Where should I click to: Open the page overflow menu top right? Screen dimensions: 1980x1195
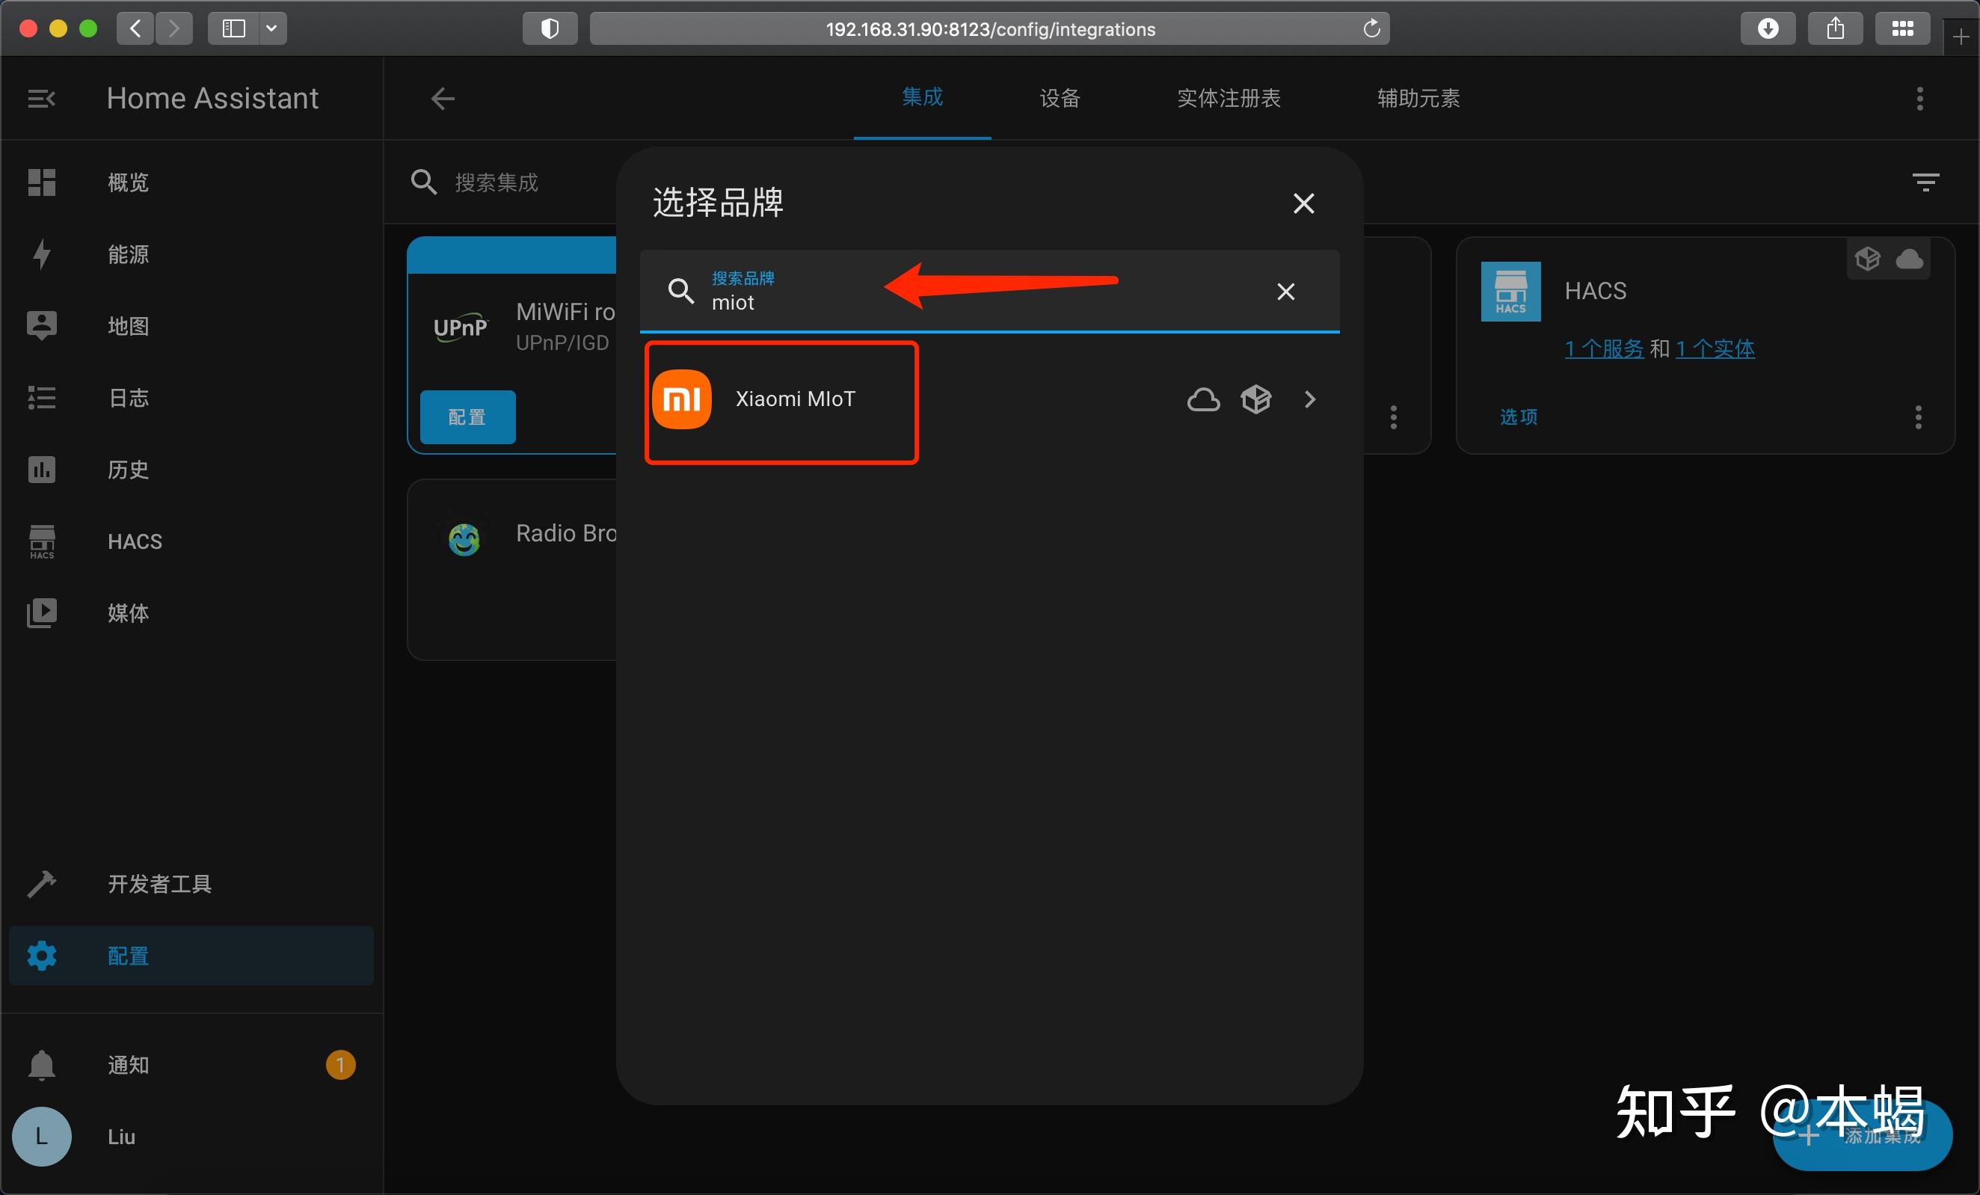point(1919,98)
